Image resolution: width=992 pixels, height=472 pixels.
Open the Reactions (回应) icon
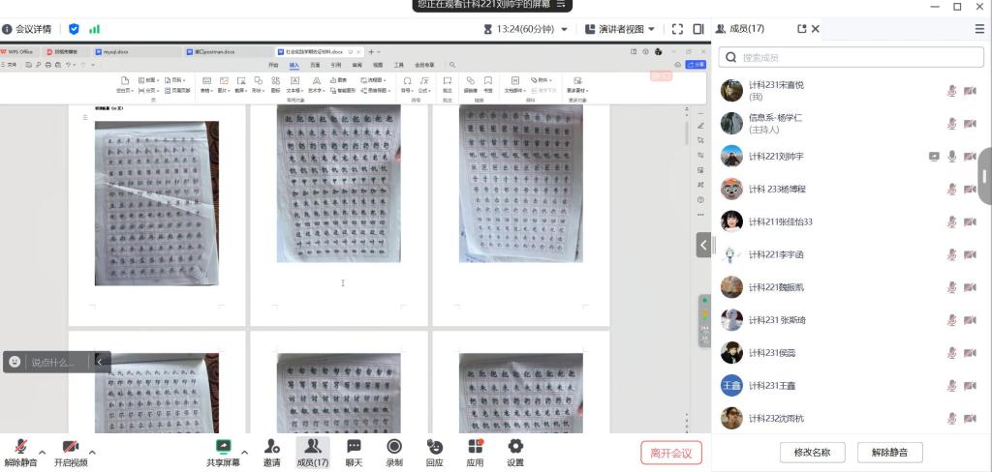tap(435, 447)
